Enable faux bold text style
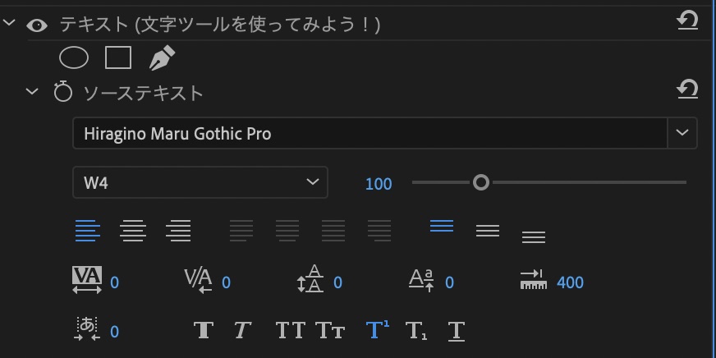Viewport: 716px width, 358px height. click(x=204, y=331)
